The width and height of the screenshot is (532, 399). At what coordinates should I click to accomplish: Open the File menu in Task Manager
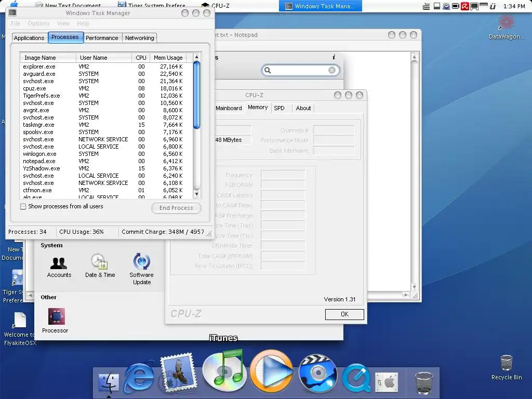[x=15, y=23]
